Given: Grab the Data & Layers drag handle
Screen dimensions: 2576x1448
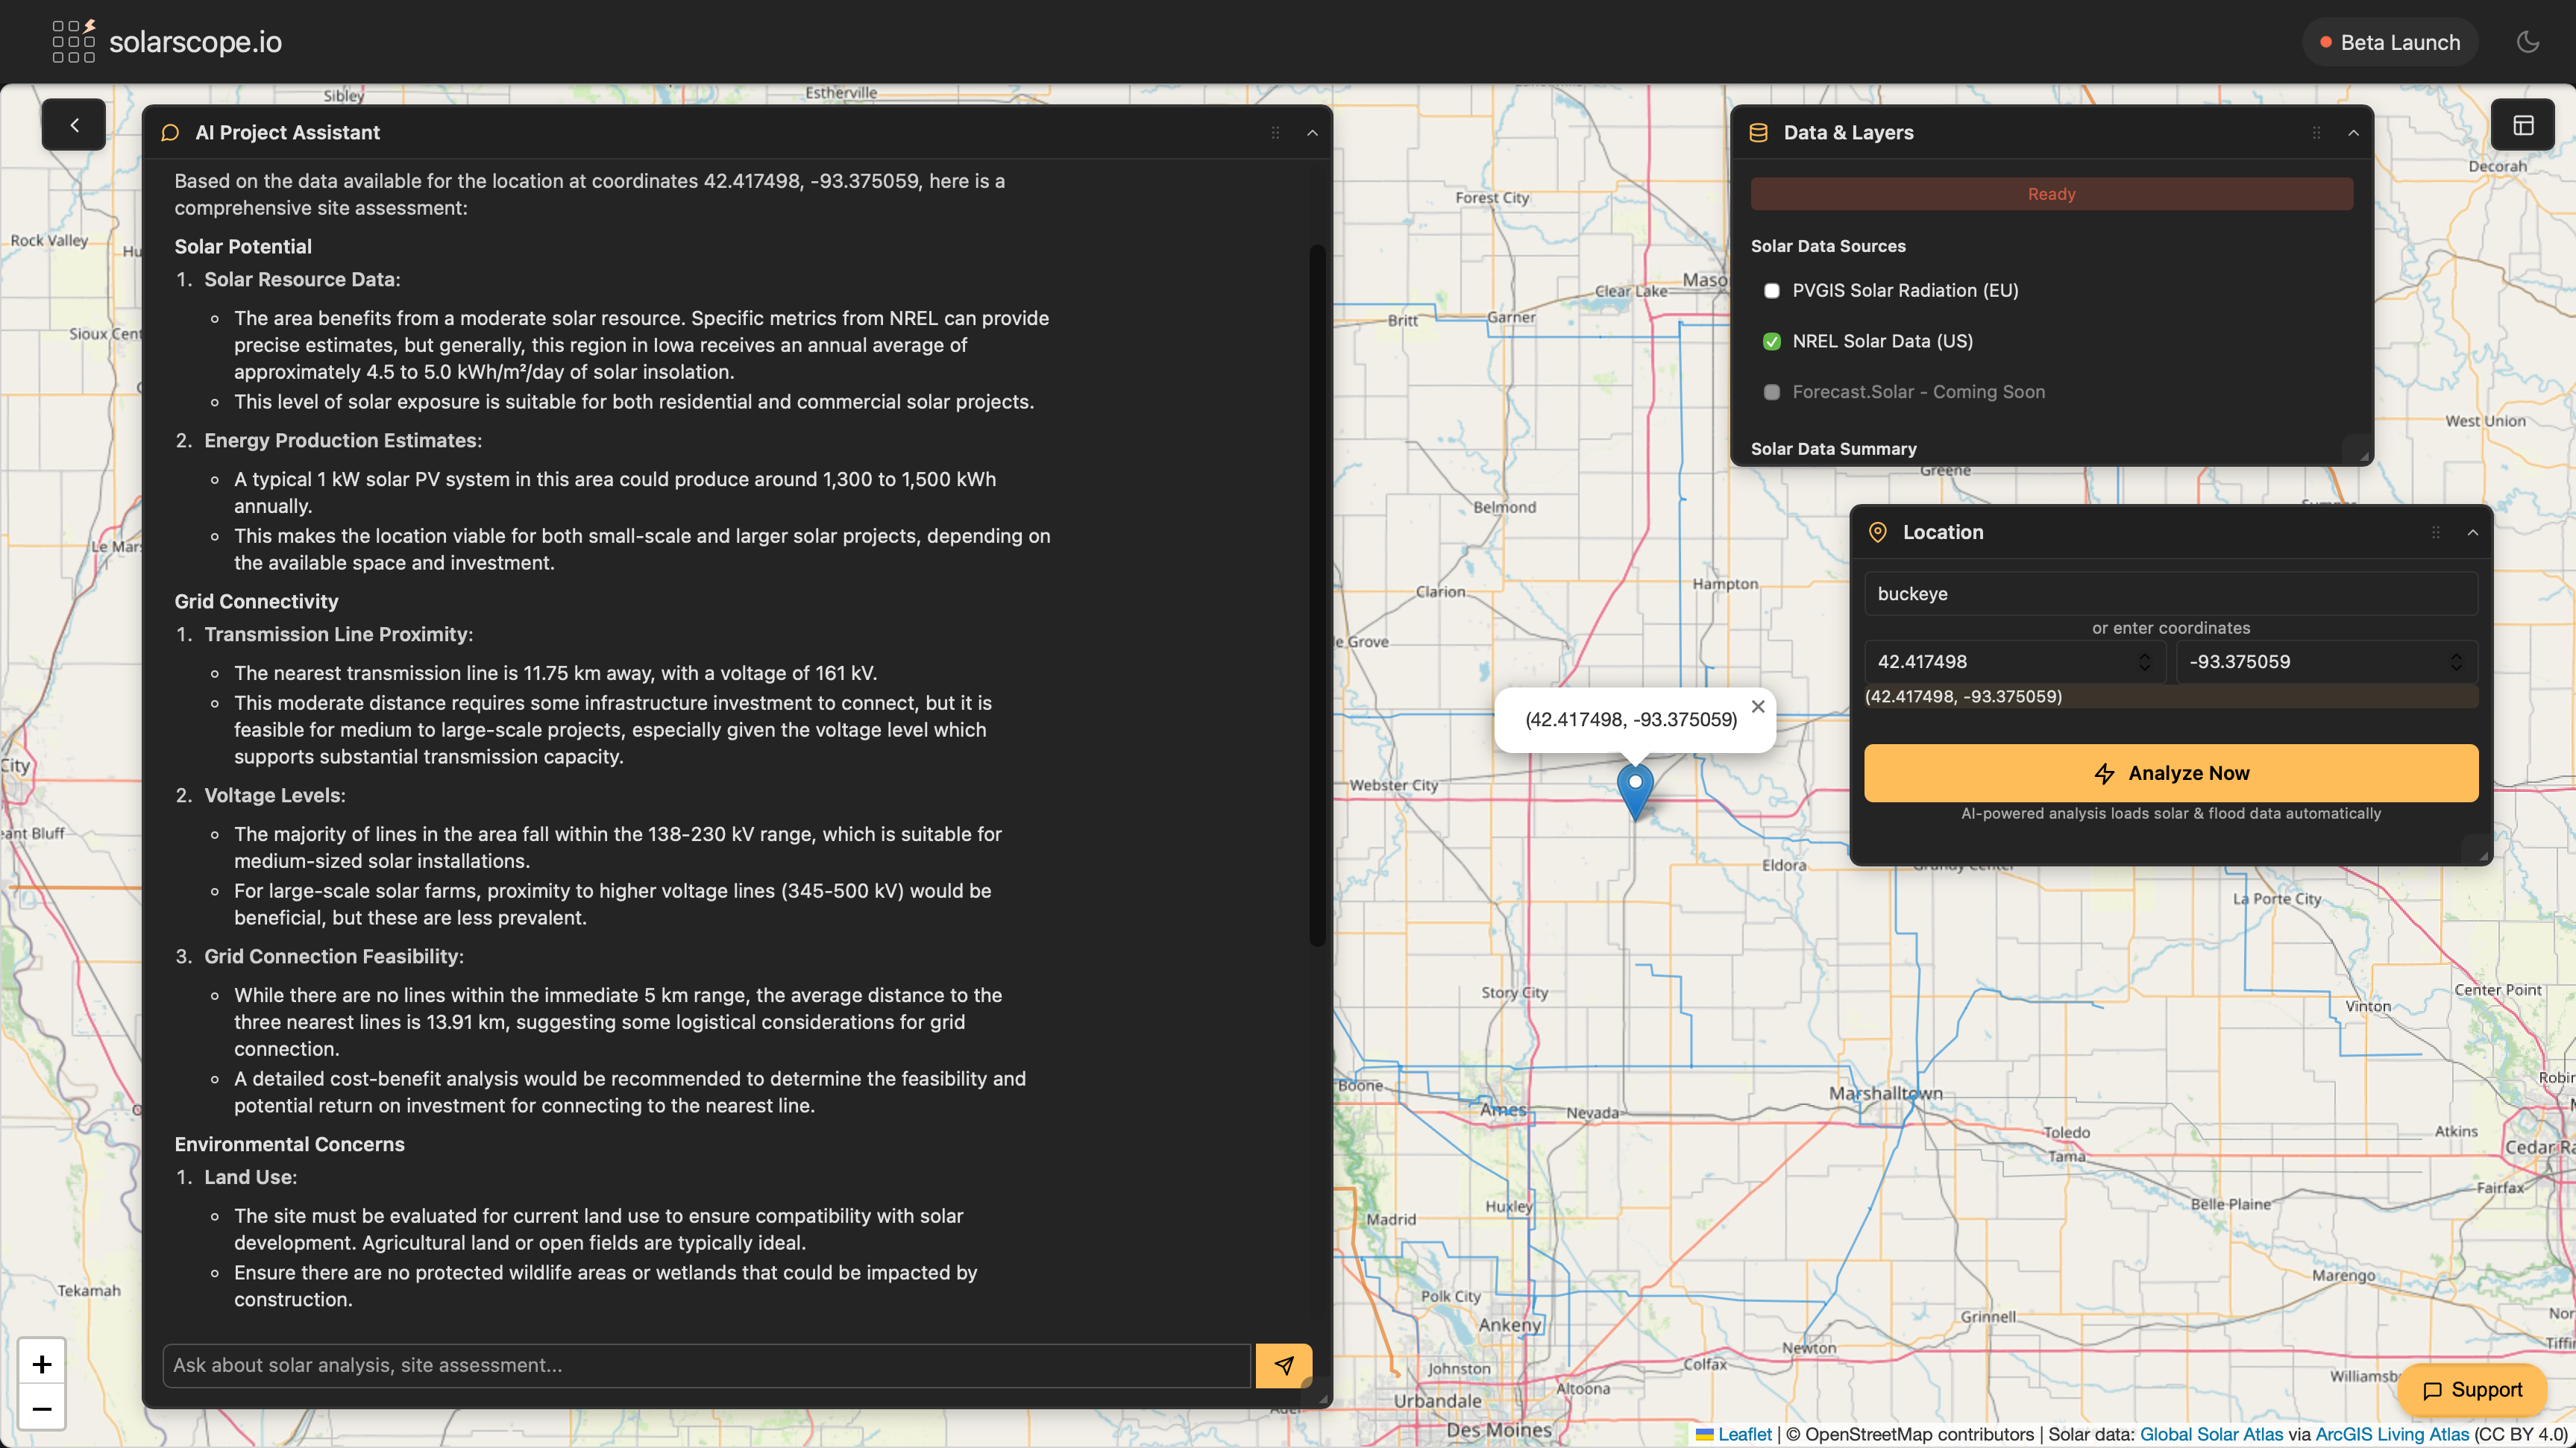Looking at the screenshot, I should [x=2316, y=133].
